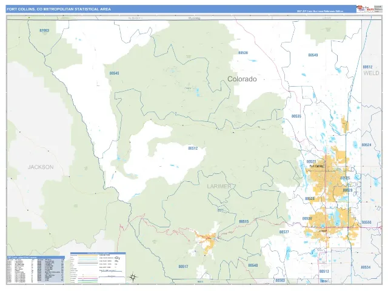
Task: Open the ZIP Code index table
Action: (x=36, y=270)
